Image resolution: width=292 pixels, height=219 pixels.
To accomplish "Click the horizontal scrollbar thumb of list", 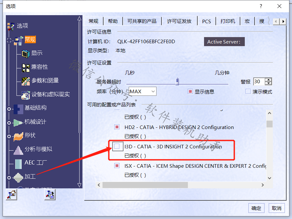I will [x=145, y=185].
